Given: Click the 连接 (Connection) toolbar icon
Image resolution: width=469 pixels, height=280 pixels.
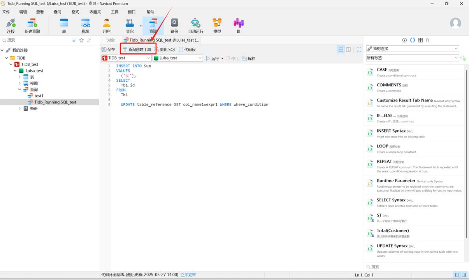Looking at the screenshot, I should [11, 26].
